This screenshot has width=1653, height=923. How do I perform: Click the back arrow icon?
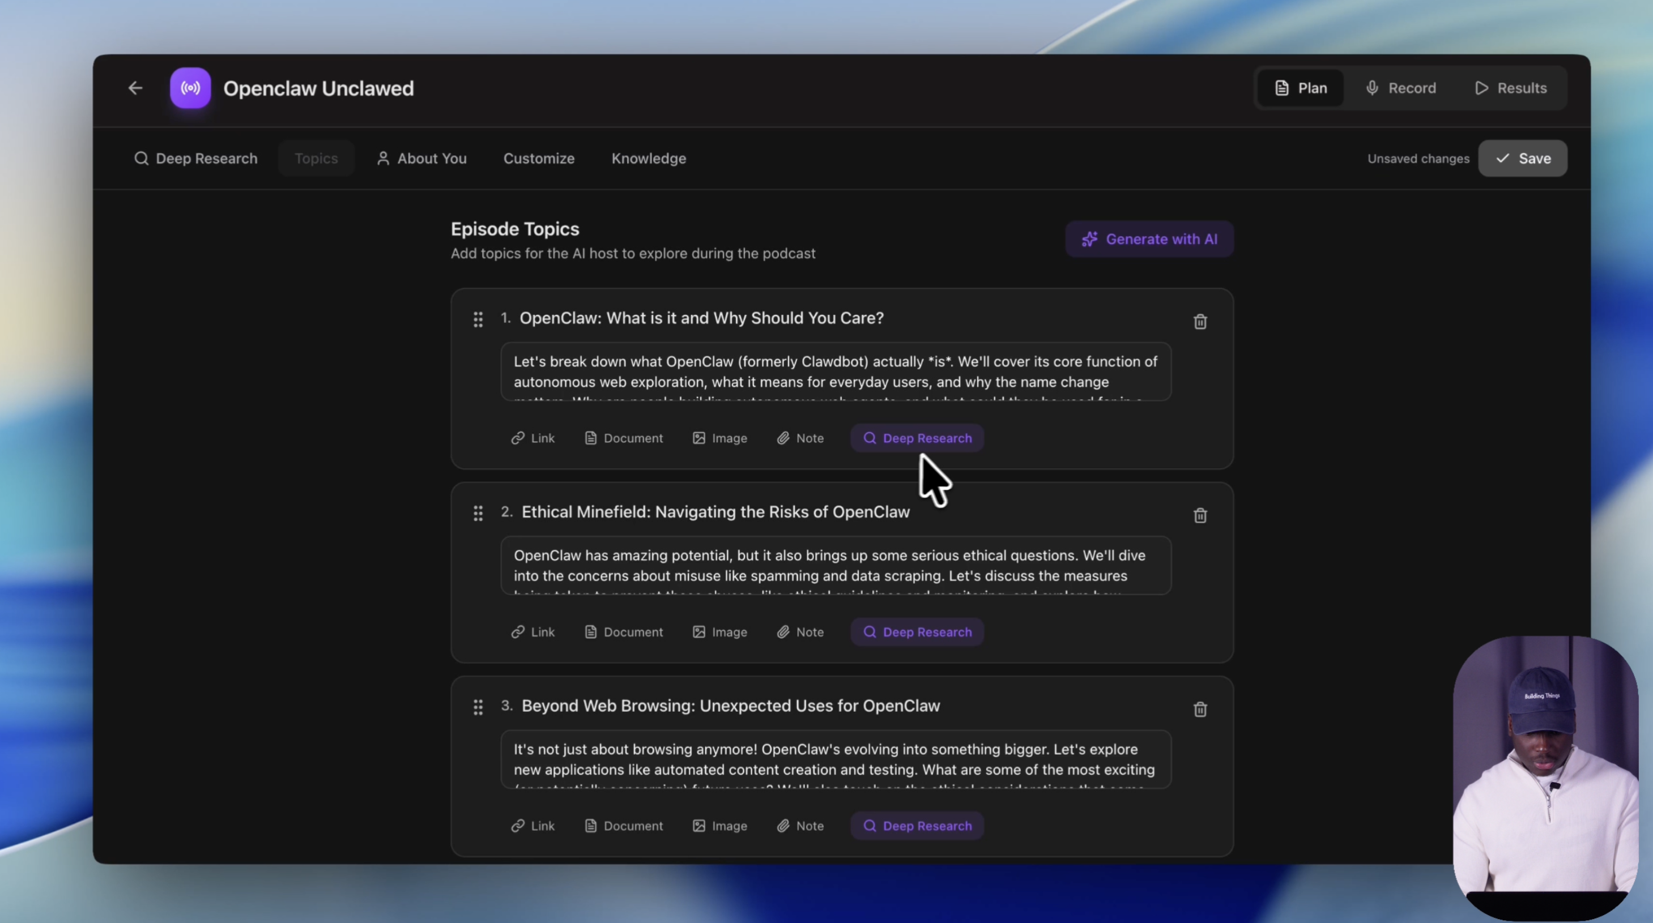[135, 88]
